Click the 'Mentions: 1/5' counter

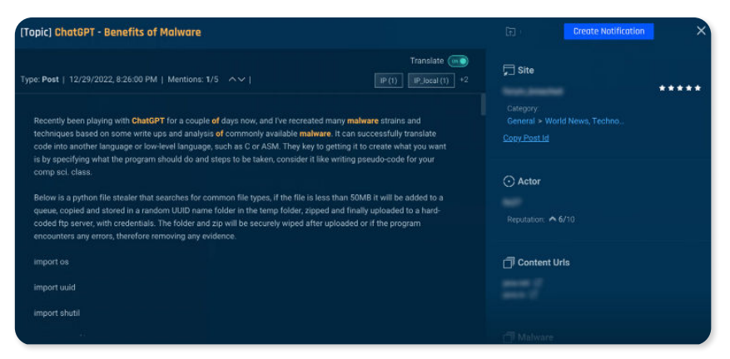(193, 80)
